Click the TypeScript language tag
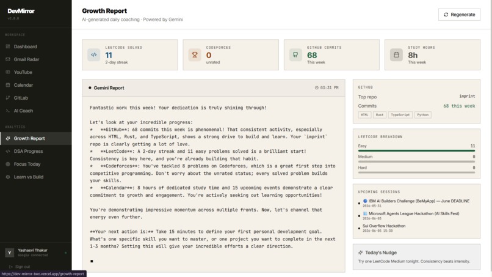 pos(400,115)
